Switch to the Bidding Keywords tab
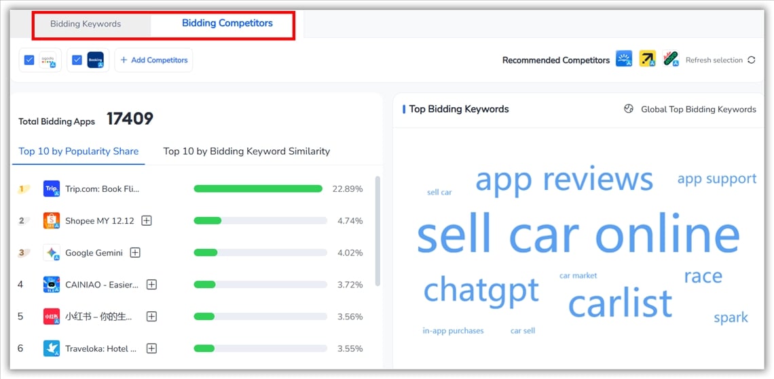 (x=86, y=24)
